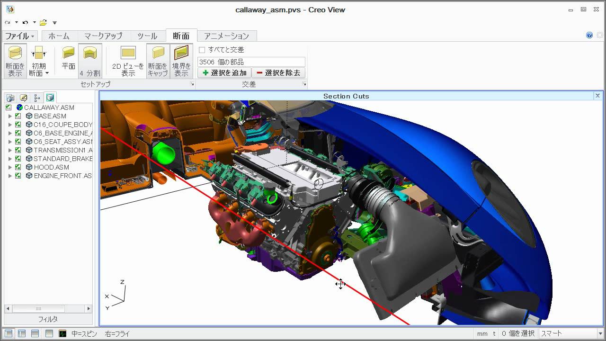Select the 断面 ribbon tab
The height and width of the screenshot is (341, 606).
(x=181, y=36)
